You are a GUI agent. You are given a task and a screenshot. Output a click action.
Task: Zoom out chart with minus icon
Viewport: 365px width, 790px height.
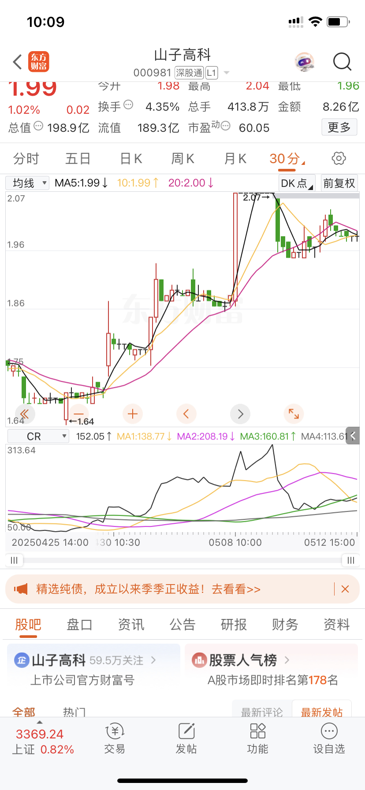coord(78,414)
